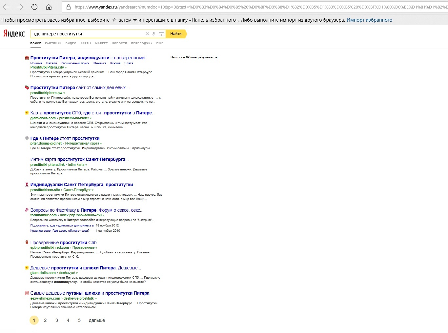Reload the page with the refresh icon
Screen dimensions: 448x333
coord(34,7)
